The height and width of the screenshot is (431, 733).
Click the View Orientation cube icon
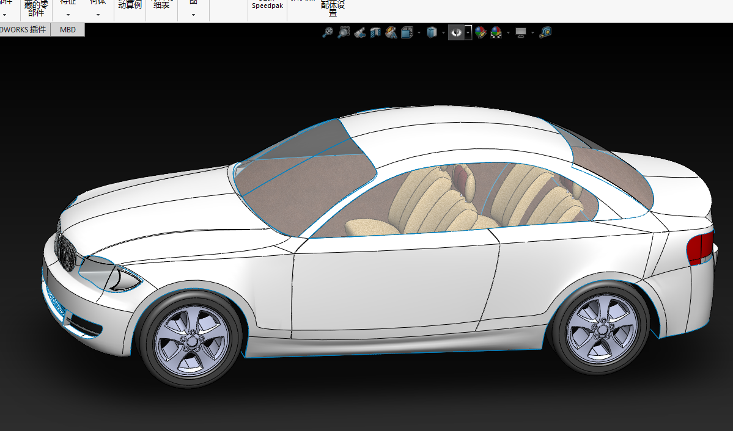(x=407, y=32)
